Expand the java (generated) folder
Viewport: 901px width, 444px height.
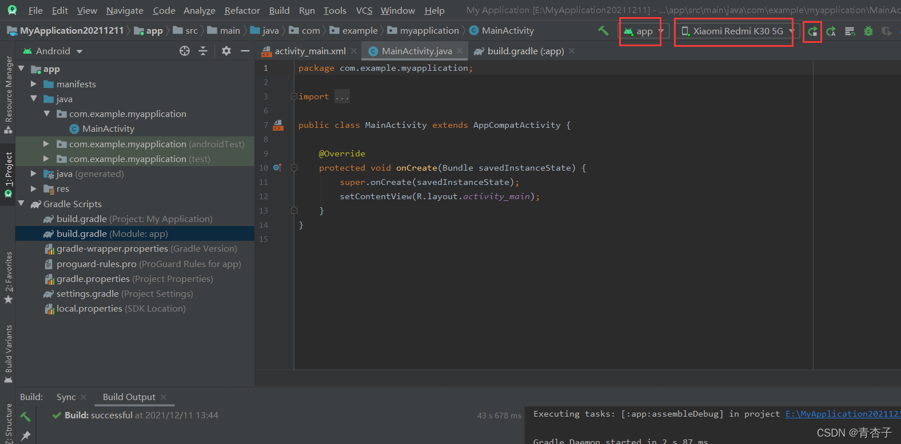[x=34, y=173]
